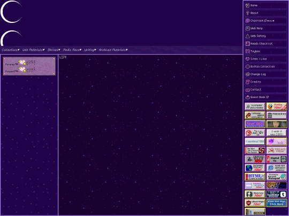Open the Button Collection page
The image size is (289, 216).
click(x=265, y=67)
